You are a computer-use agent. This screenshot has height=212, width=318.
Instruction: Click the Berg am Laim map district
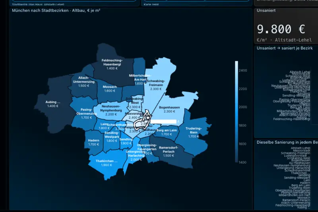167,132
